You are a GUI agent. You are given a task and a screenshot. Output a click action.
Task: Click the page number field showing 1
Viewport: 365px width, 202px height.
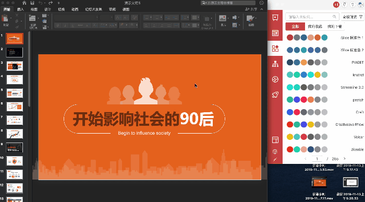[x=317, y=159]
